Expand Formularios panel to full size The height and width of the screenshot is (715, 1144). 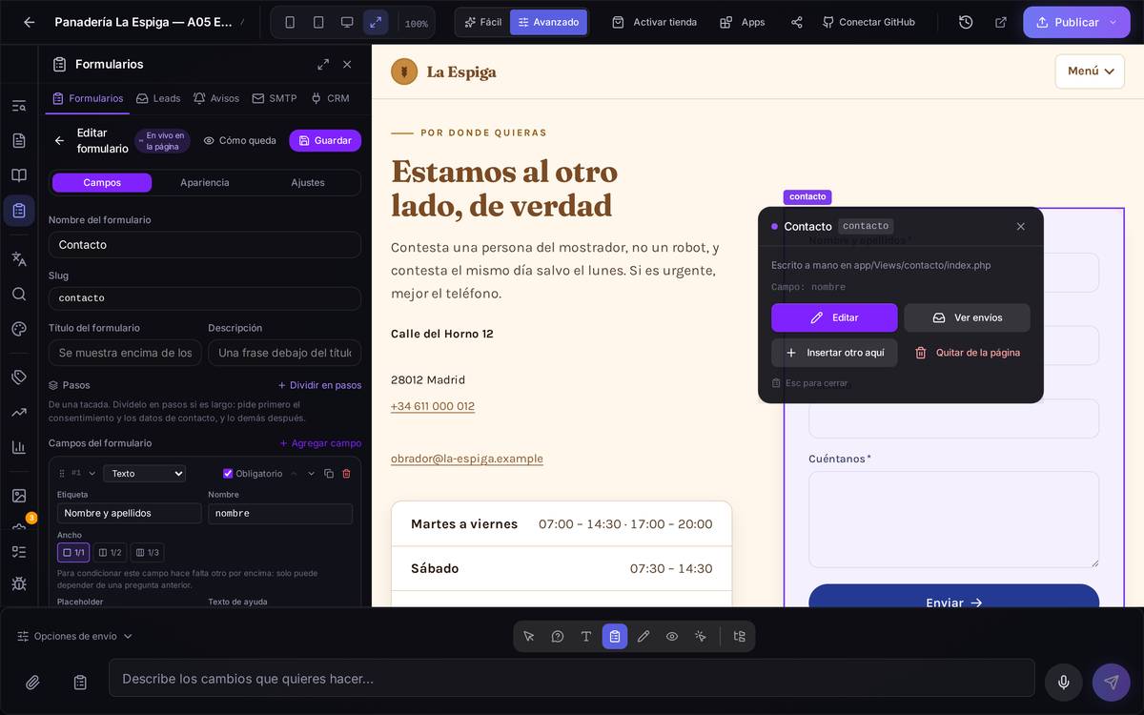pyautogui.click(x=323, y=64)
